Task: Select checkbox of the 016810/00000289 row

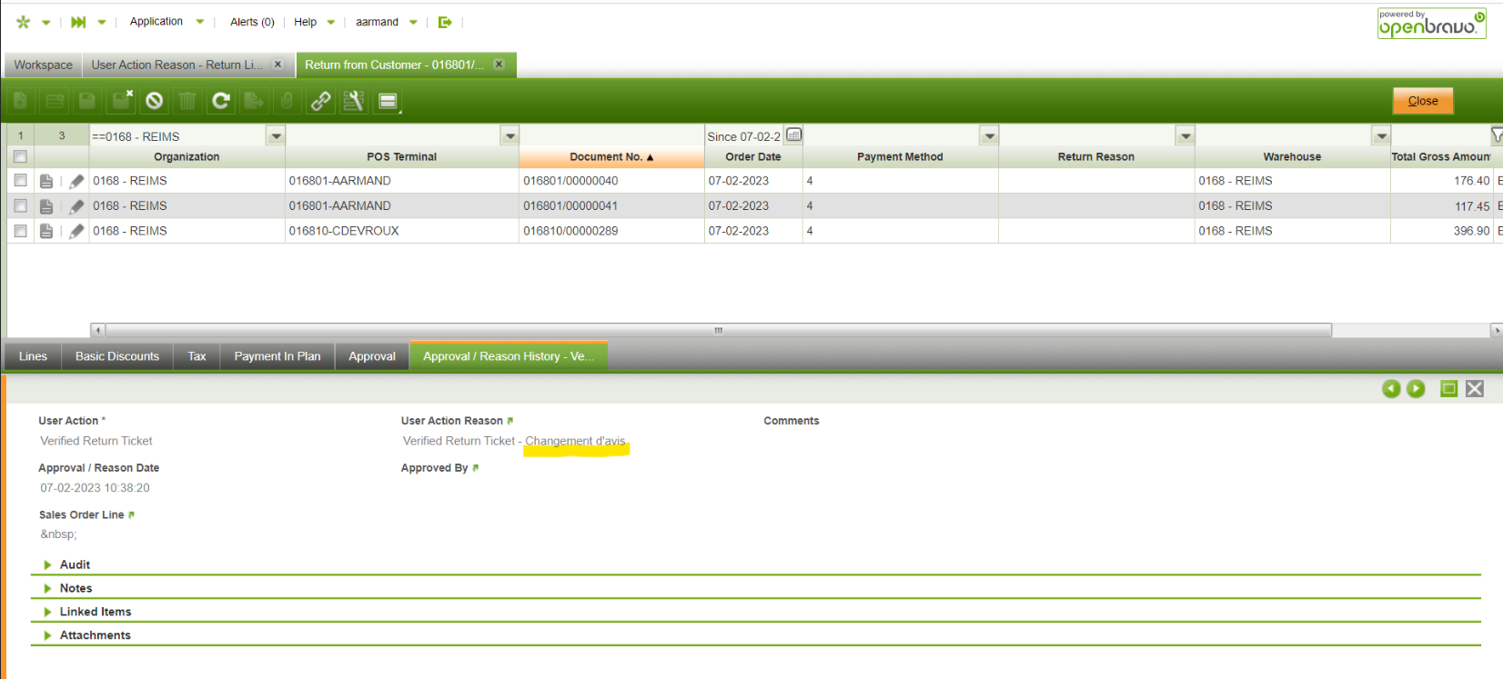Action: pos(20,232)
